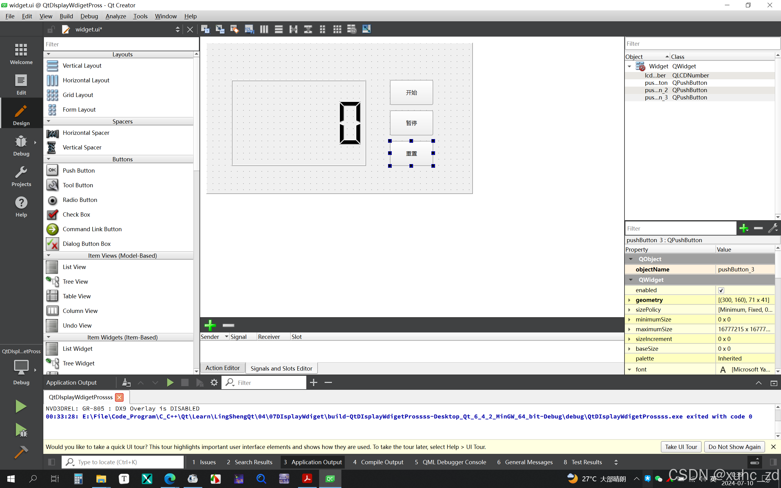This screenshot has width=781, height=488.
Task: Click Do Not Show Again button
Action: point(734,447)
